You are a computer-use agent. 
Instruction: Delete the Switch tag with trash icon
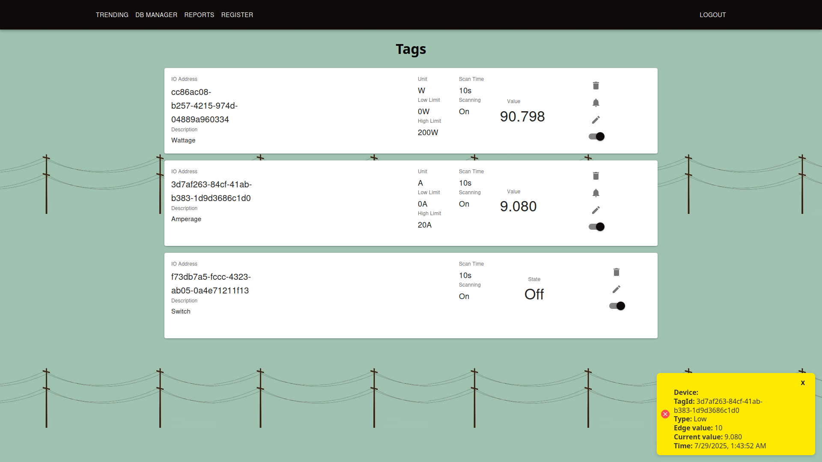(x=616, y=272)
